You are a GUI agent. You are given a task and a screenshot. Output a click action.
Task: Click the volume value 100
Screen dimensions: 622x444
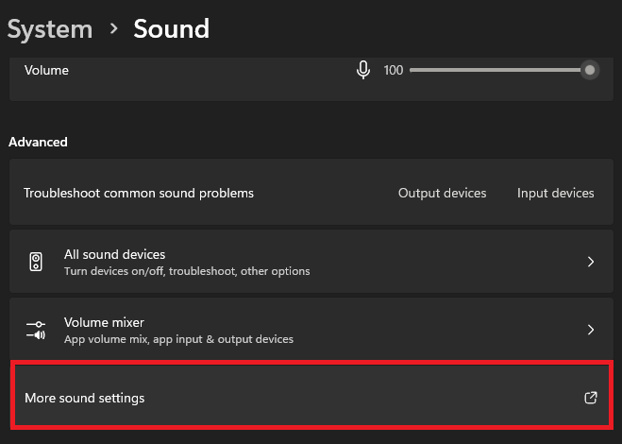coord(393,70)
